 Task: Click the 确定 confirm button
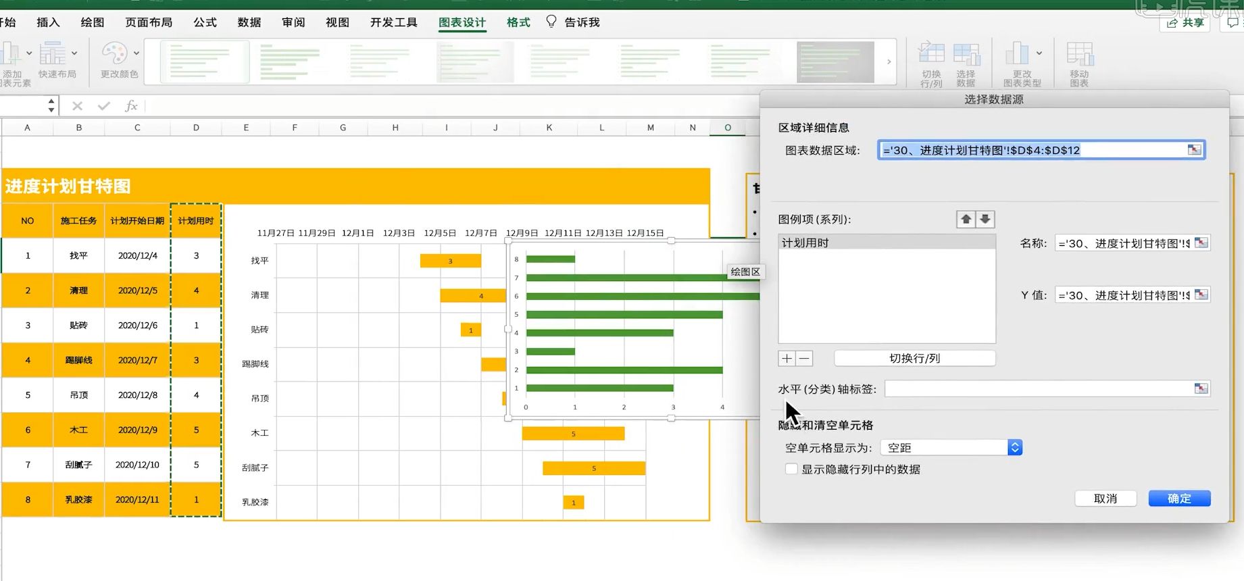[x=1179, y=499]
